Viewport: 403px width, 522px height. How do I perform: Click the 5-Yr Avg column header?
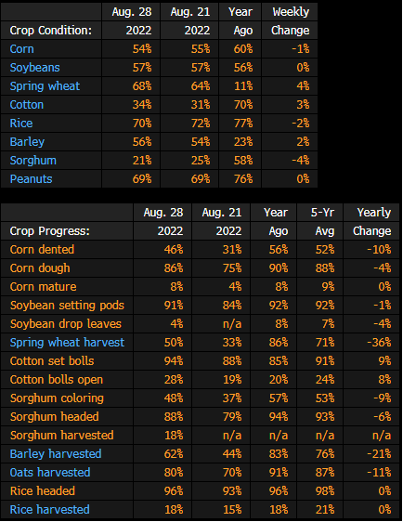click(320, 222)
